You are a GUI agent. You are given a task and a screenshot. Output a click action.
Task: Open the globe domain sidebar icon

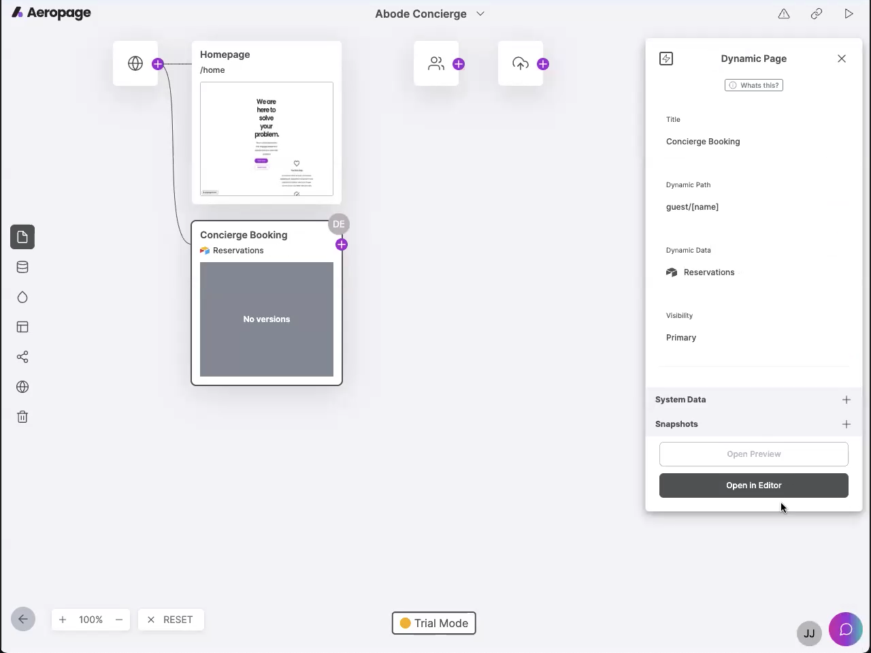click(22, 387)
